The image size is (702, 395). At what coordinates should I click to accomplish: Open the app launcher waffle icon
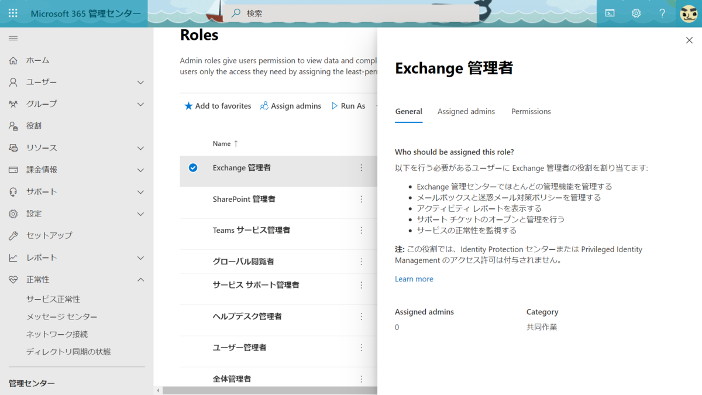click(x=13, y=13)
